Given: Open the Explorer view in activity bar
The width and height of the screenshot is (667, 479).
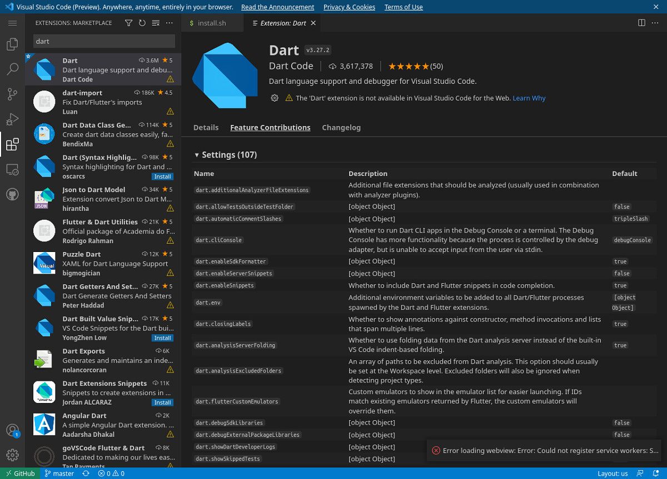Looking at the screenshot, I should (x=12, y=44).
